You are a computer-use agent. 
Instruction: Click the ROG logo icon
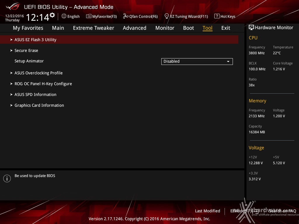point(13,6)
